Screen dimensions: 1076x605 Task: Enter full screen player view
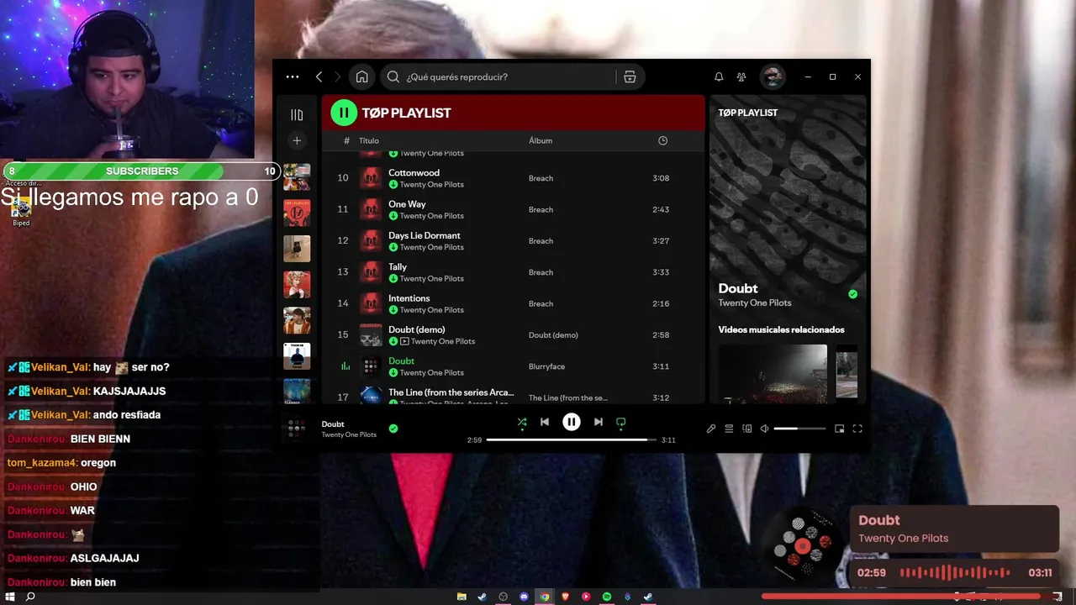click(x=857, y=429)
